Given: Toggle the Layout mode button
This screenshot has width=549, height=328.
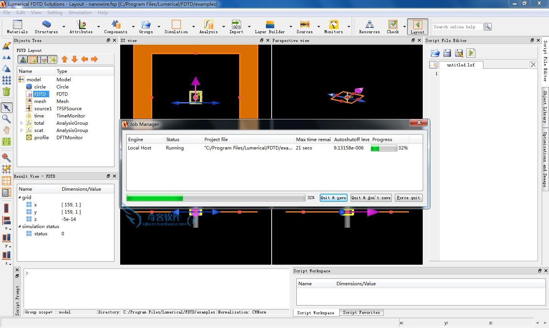Looking at the screenshot, I should [x=417, y=26].
